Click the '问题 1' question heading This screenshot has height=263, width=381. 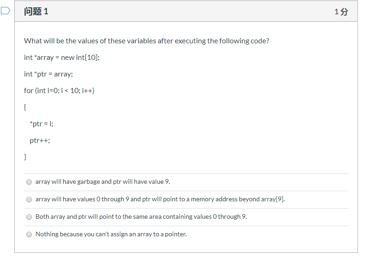(x=36, y=12)
